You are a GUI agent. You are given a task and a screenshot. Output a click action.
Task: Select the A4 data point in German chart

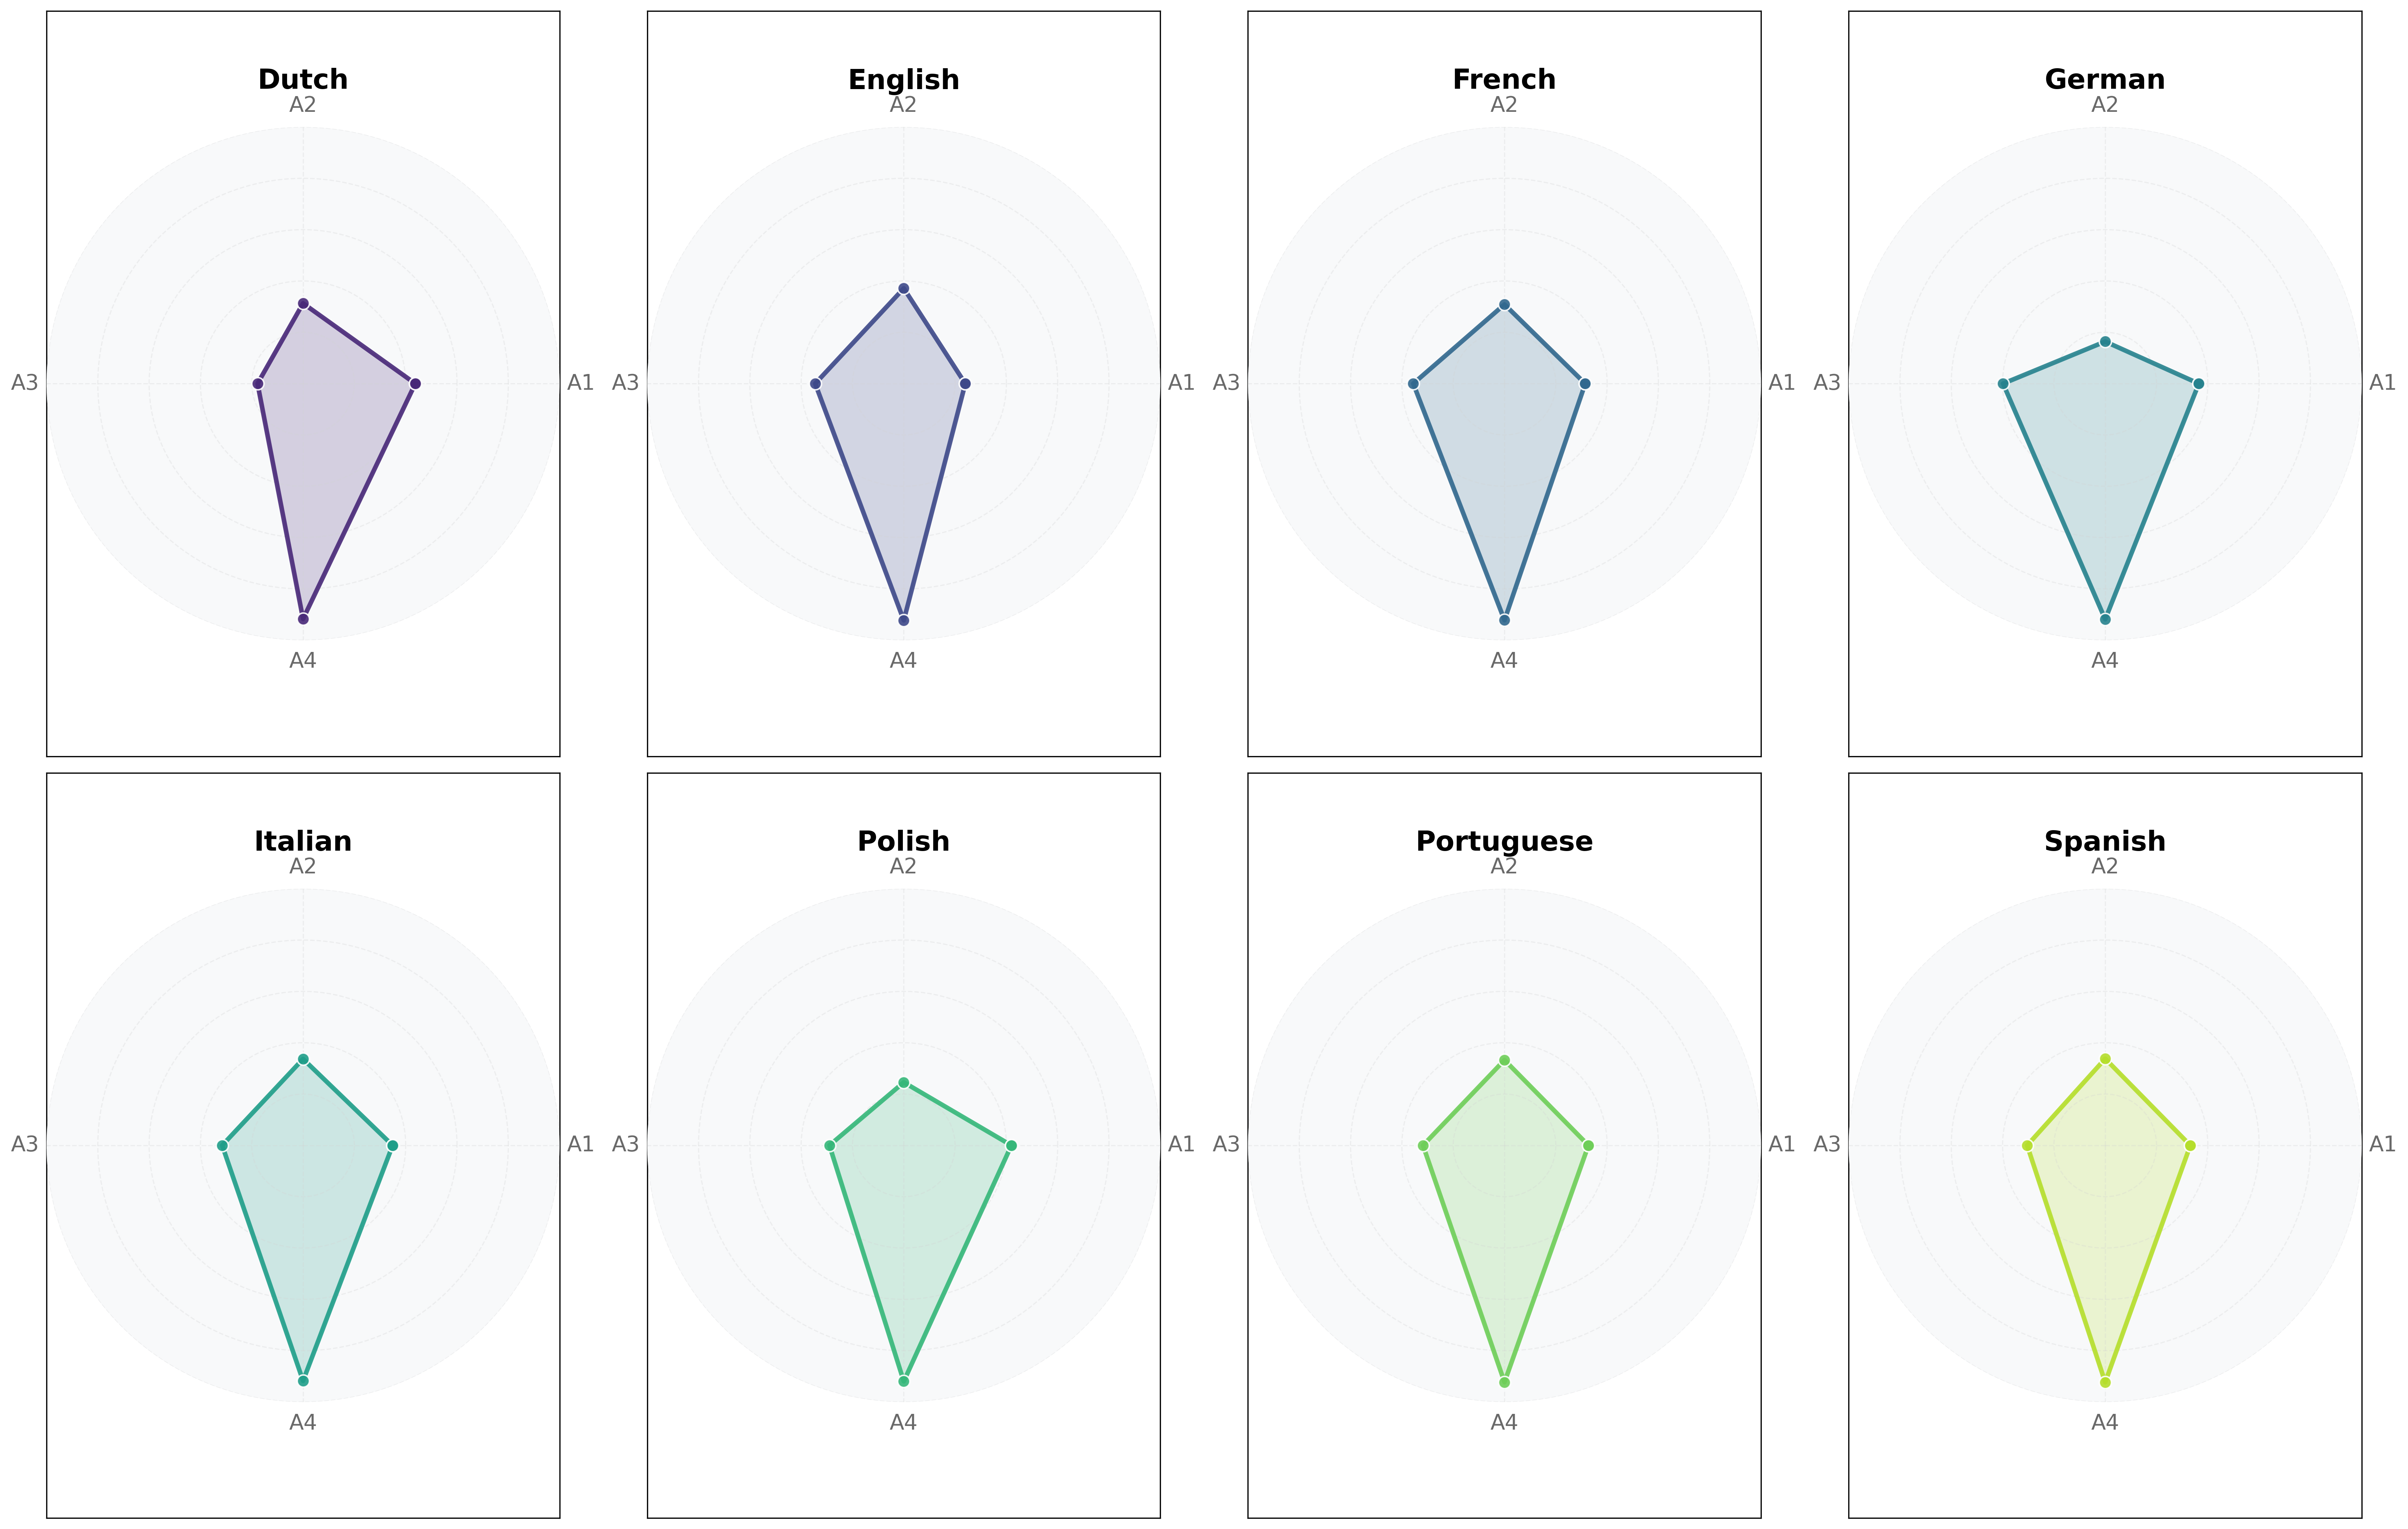[x=2105, y=619]
